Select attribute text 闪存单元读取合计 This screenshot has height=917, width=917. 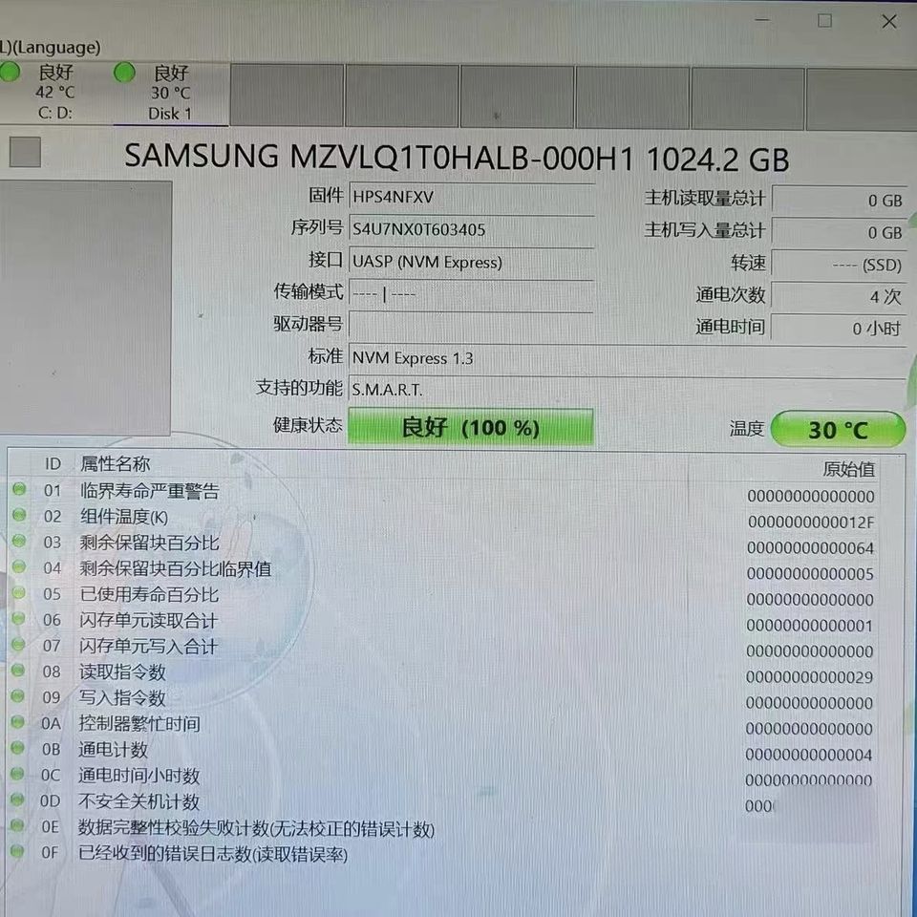[149, 620]
